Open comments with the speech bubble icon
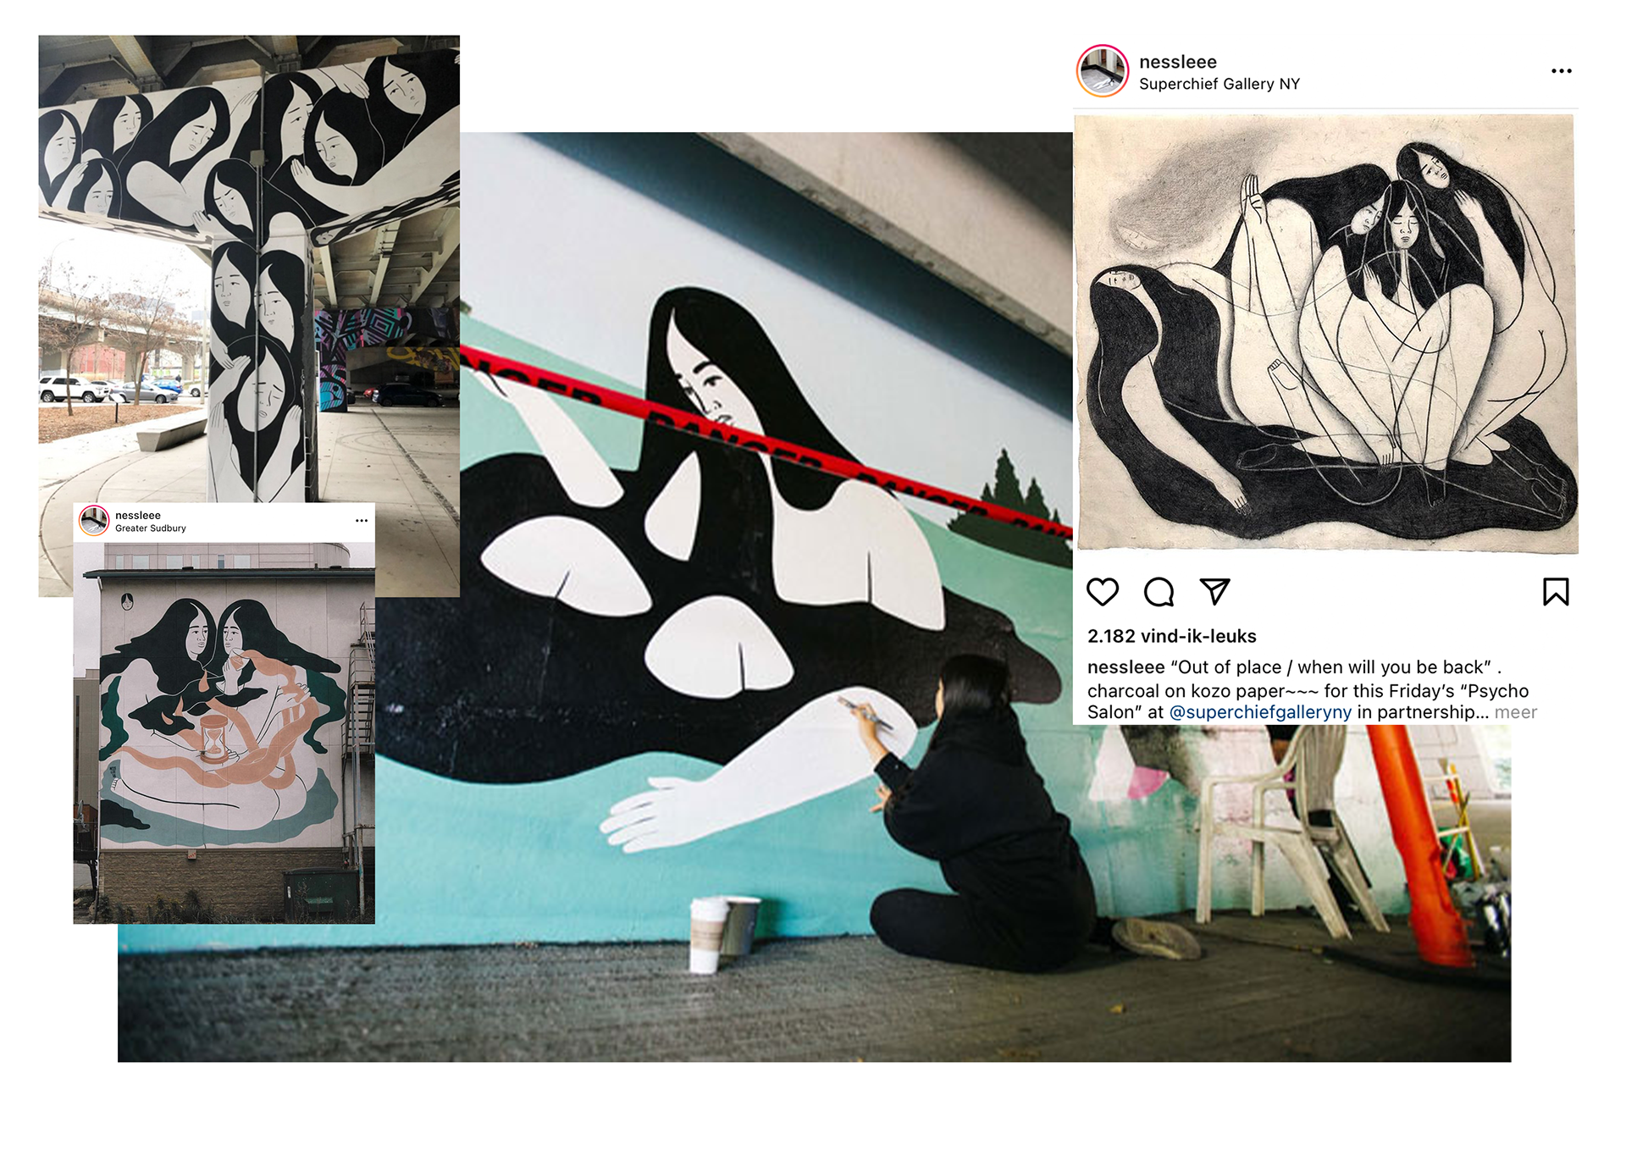The width and height of the screenshot is (1626, 1150). point(1159,592)
